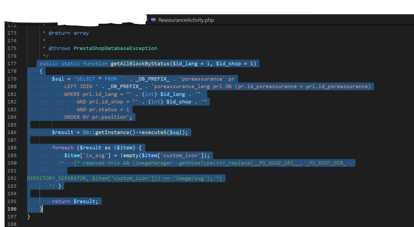Click the closing class brace on line 197
Screen dimensions: 414x227
point(29,217)
